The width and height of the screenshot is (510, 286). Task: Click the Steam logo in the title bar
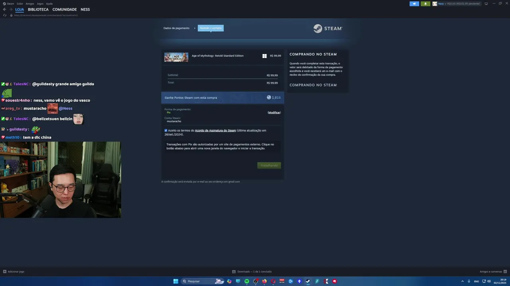(x=4, y=4)
